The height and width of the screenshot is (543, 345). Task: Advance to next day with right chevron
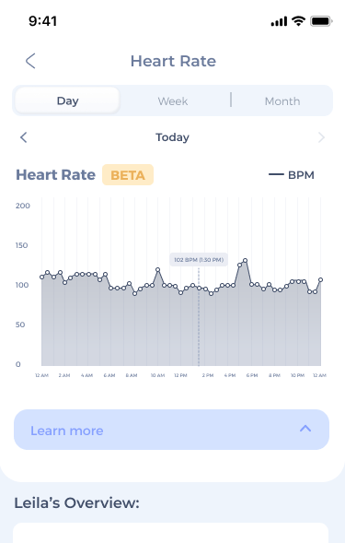(321, 137)
